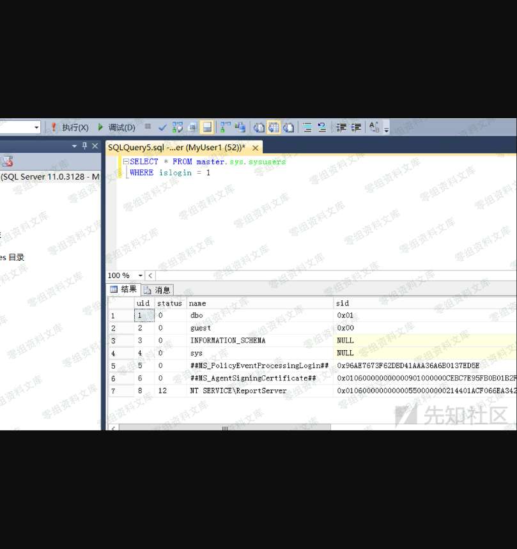Click the display estimated execution plan icon

point(178,128)
